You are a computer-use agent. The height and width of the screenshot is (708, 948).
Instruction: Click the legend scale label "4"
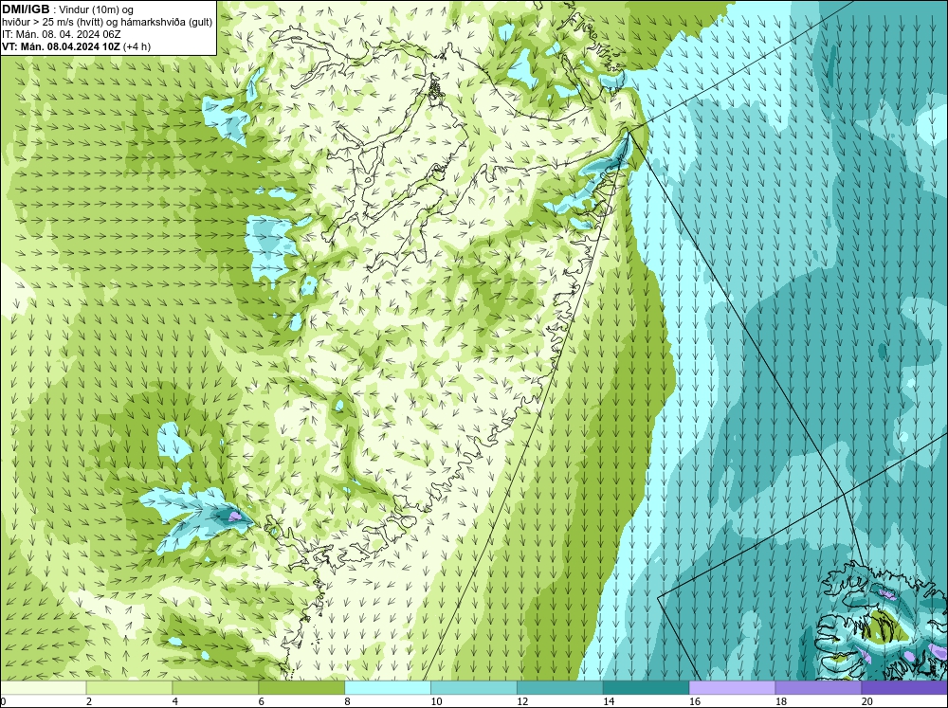(x=175, y=701)
